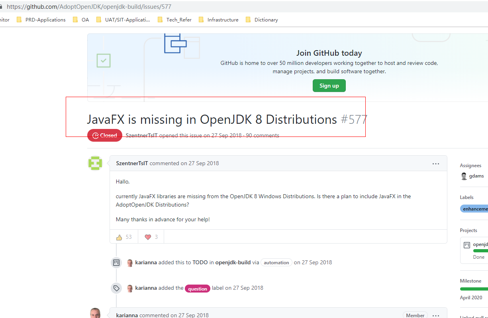Click the address bar URL
Viewport: 488px width, 318px height.
(89, 7)
